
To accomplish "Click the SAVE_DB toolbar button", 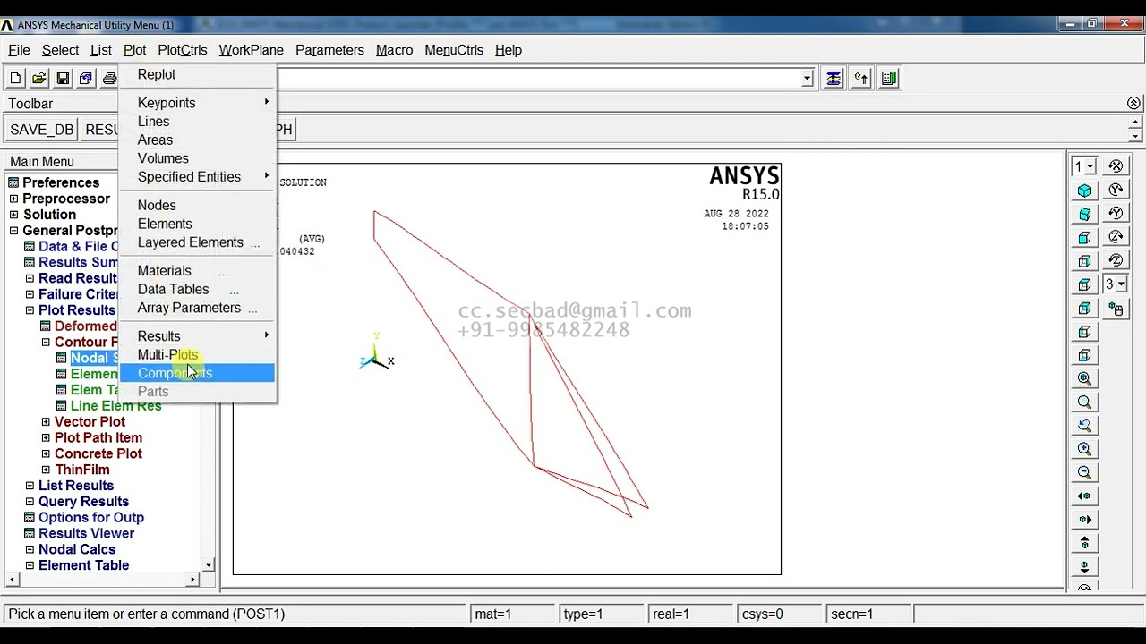I will [41, 130].
